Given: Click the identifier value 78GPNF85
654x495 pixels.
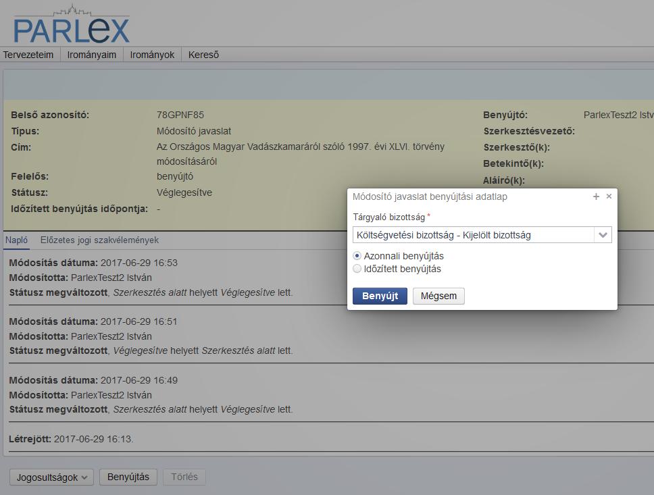Looking at the screenshot, I should (x=180, y=115).
